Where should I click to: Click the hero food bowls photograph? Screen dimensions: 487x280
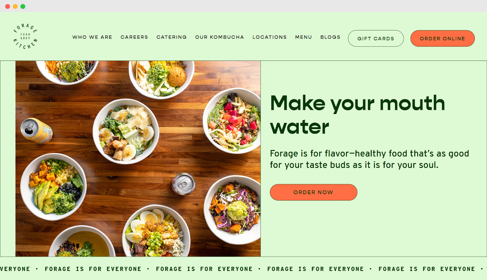tap(138, 159)
